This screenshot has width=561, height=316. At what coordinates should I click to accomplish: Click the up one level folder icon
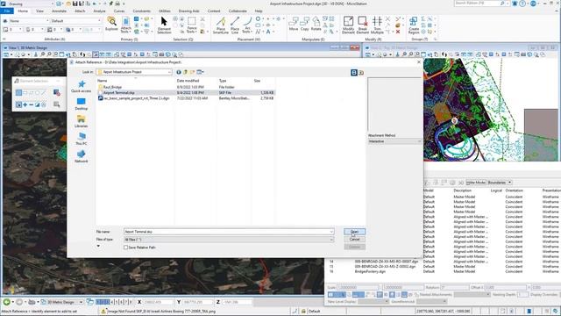tap(185, 72)
